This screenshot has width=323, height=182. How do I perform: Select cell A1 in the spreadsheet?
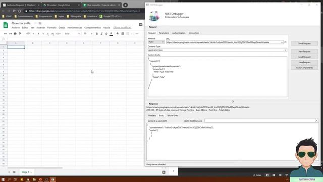click(16, 47)
